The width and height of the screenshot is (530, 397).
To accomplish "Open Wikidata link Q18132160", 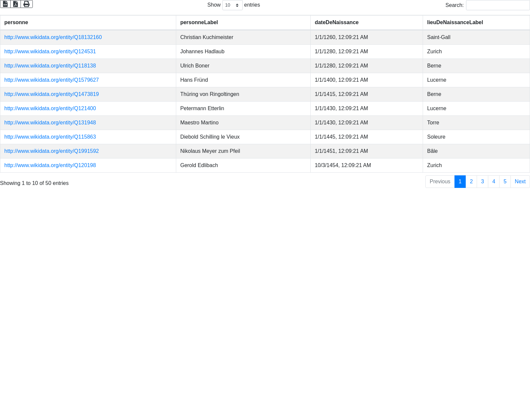I will (53, 37).
